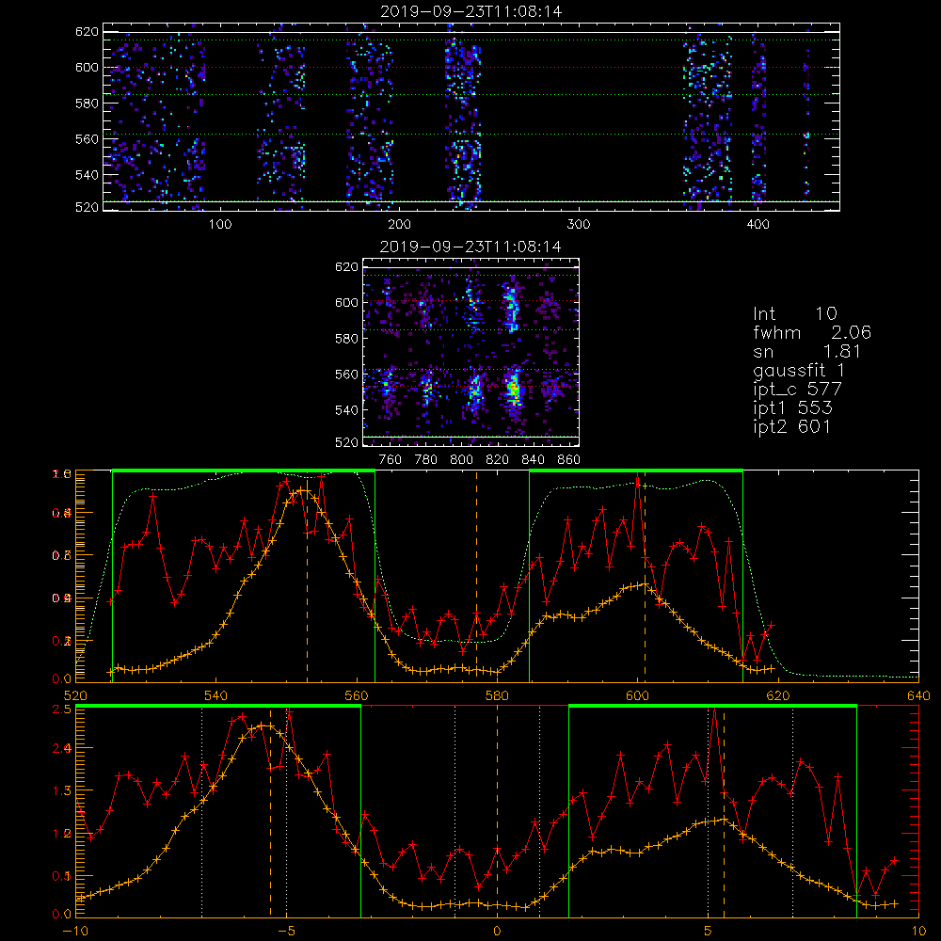Click the x-axis label 0 of the bottom plot
The width and height of the screenshot is (941, 941).
click(x=497, y=932)
